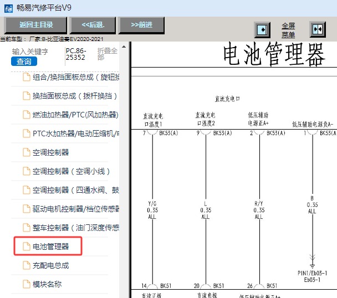Click document icon beside 充配电总成
Screen dimensions: 337x298
pyautogui.click(x=27, y=265)
